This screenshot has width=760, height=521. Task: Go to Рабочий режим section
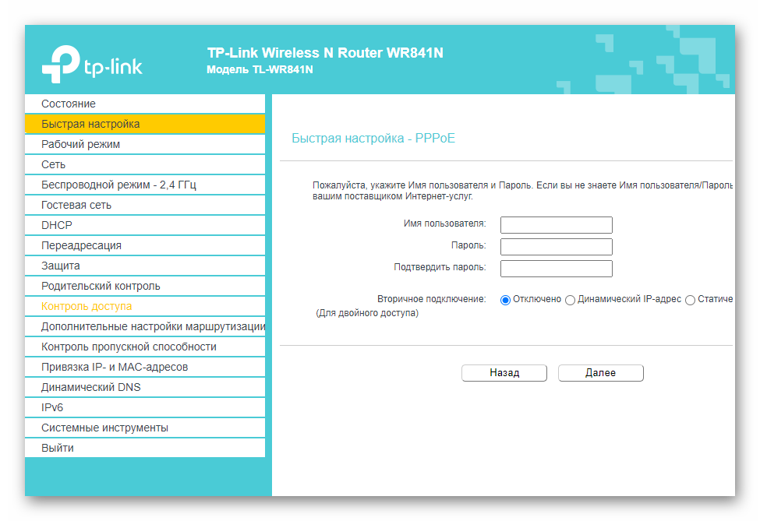[x=80, y=144]
